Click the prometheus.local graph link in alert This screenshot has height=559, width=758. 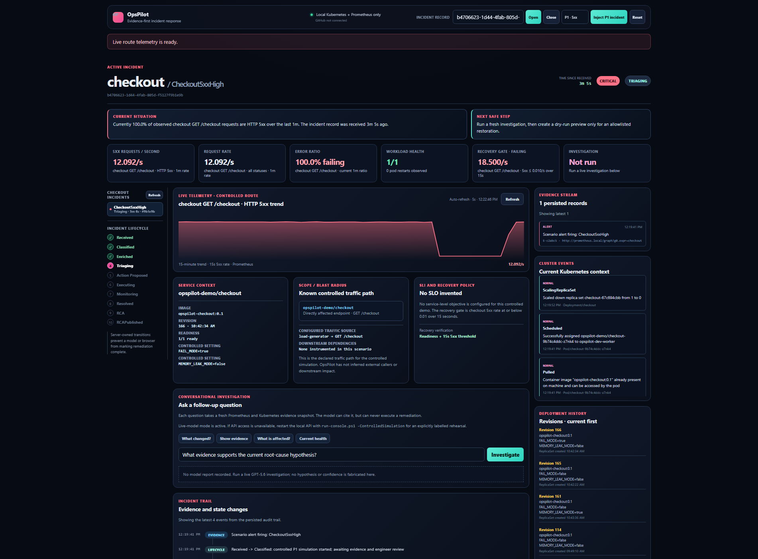(602, 241)
